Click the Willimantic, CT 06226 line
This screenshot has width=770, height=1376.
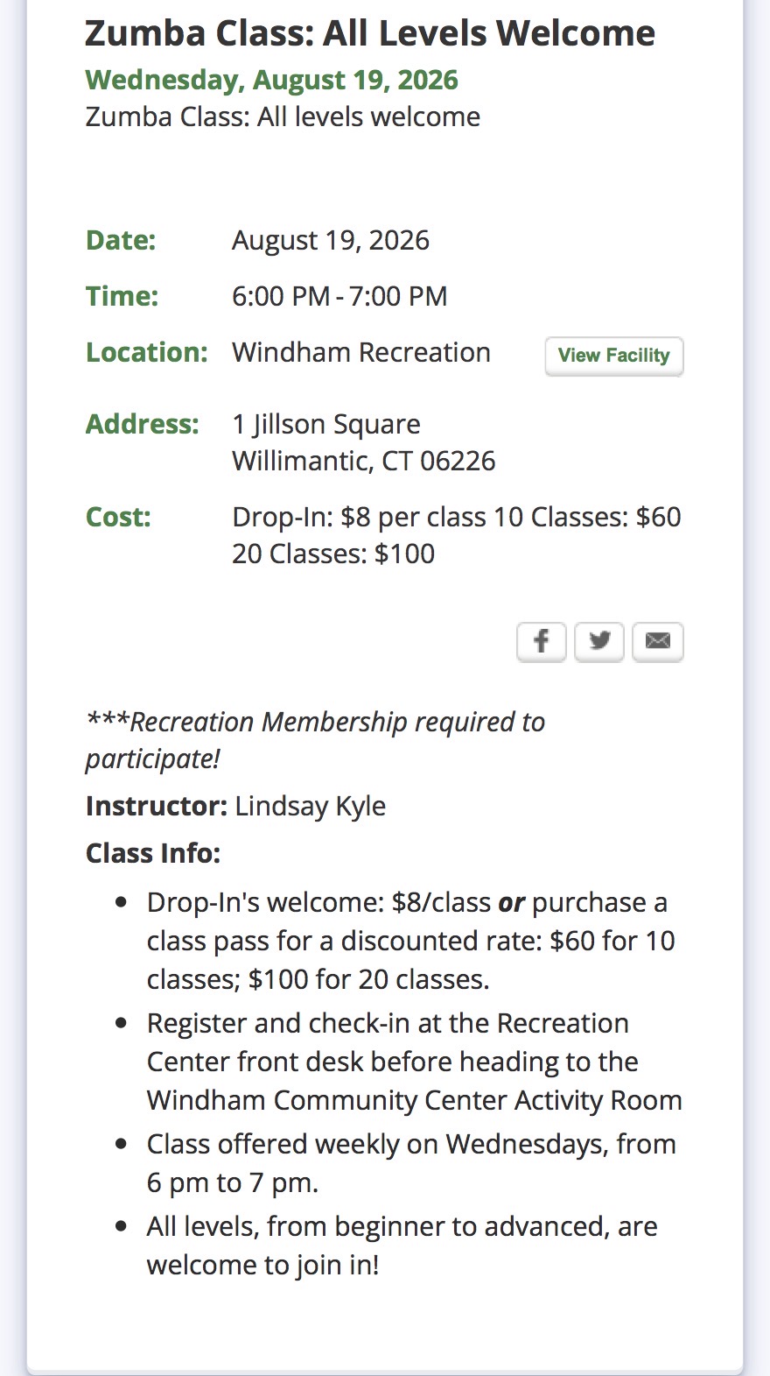(364, 461)
